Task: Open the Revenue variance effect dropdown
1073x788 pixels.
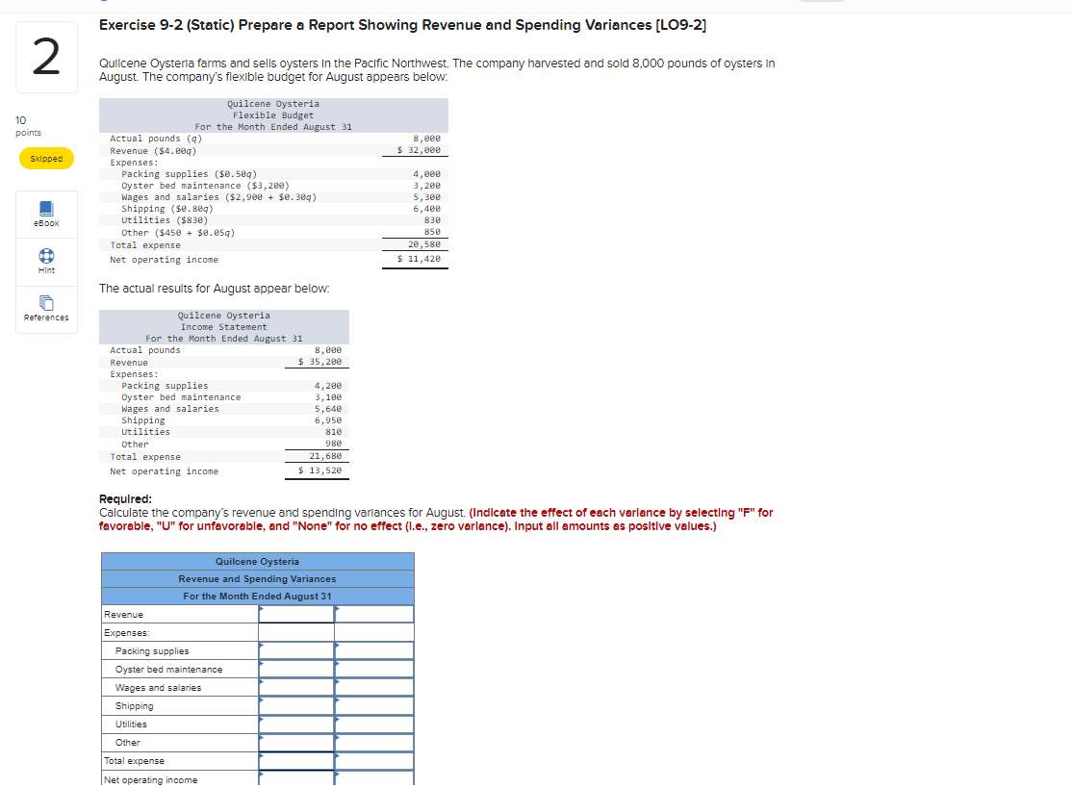Action: 373,614
